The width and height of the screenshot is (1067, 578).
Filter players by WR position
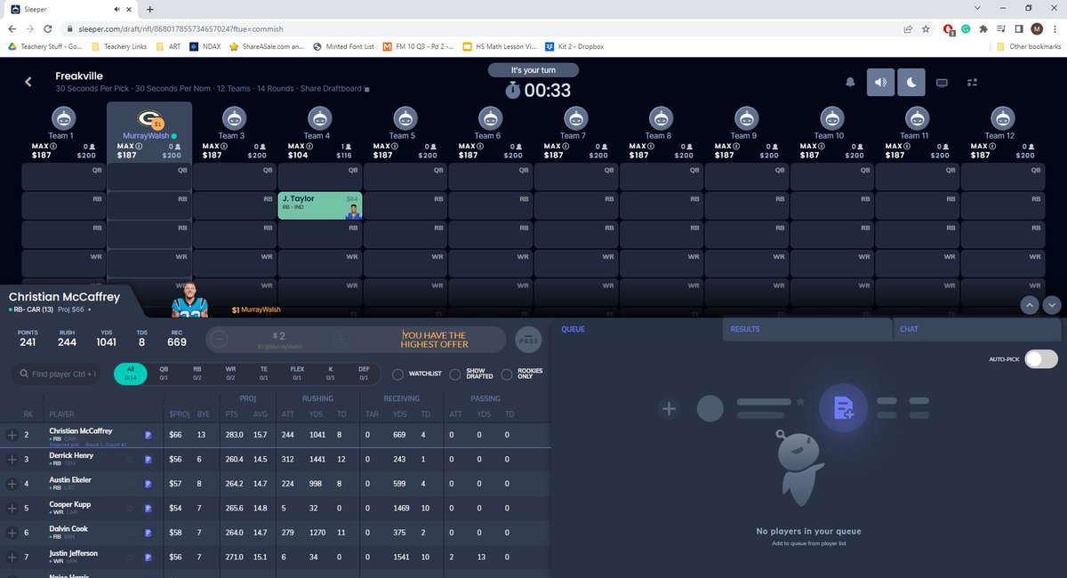click(x=230, y=373)
